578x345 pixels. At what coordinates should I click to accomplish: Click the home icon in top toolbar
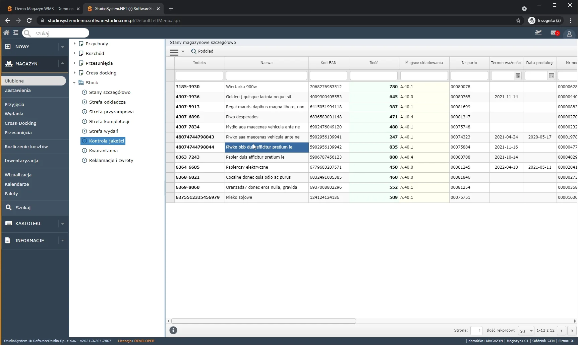click(6, 33)
